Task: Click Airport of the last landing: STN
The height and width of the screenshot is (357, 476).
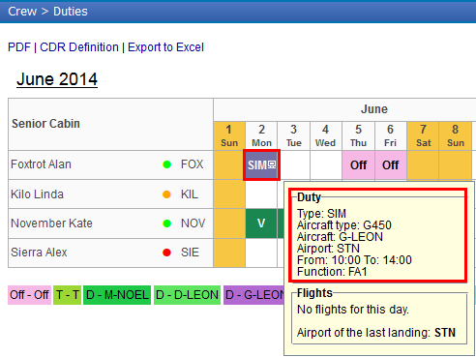Action: (x=376, y=333)
